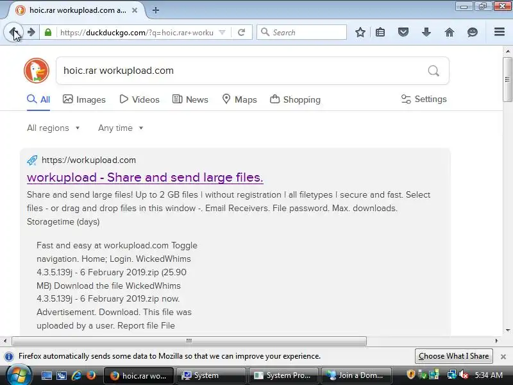
Task: Open the URL bar history dropdown arrow
Action: click(x=222, y=32)
